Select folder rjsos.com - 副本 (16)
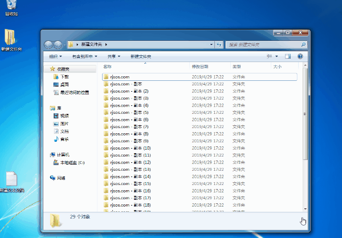Screen dimensions: 342x238 [199, 191]
